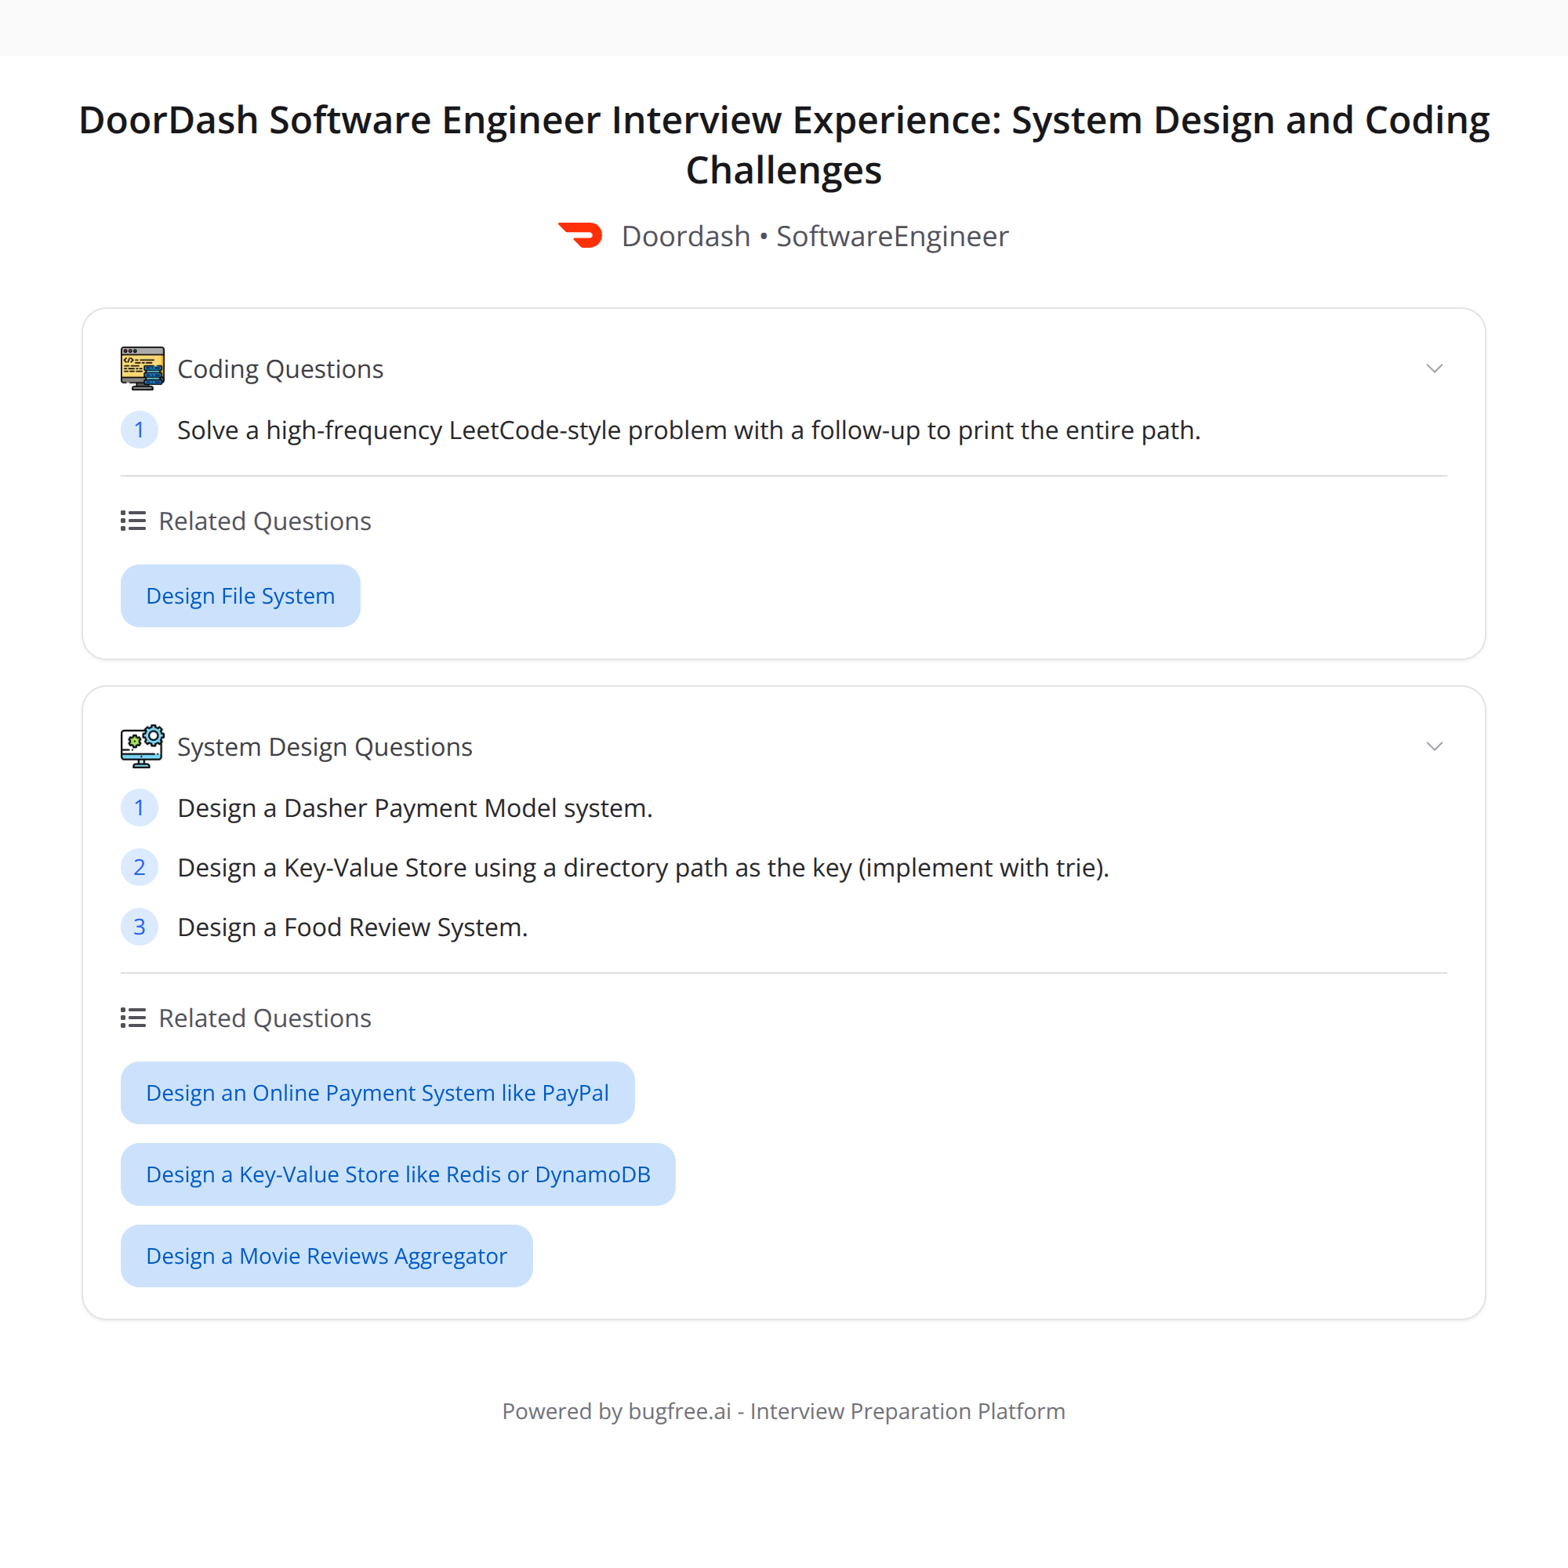Click the Doordash • SoftwareEngineer subtitle
Screen dimensions: 1568x1568
pos(815,236)
